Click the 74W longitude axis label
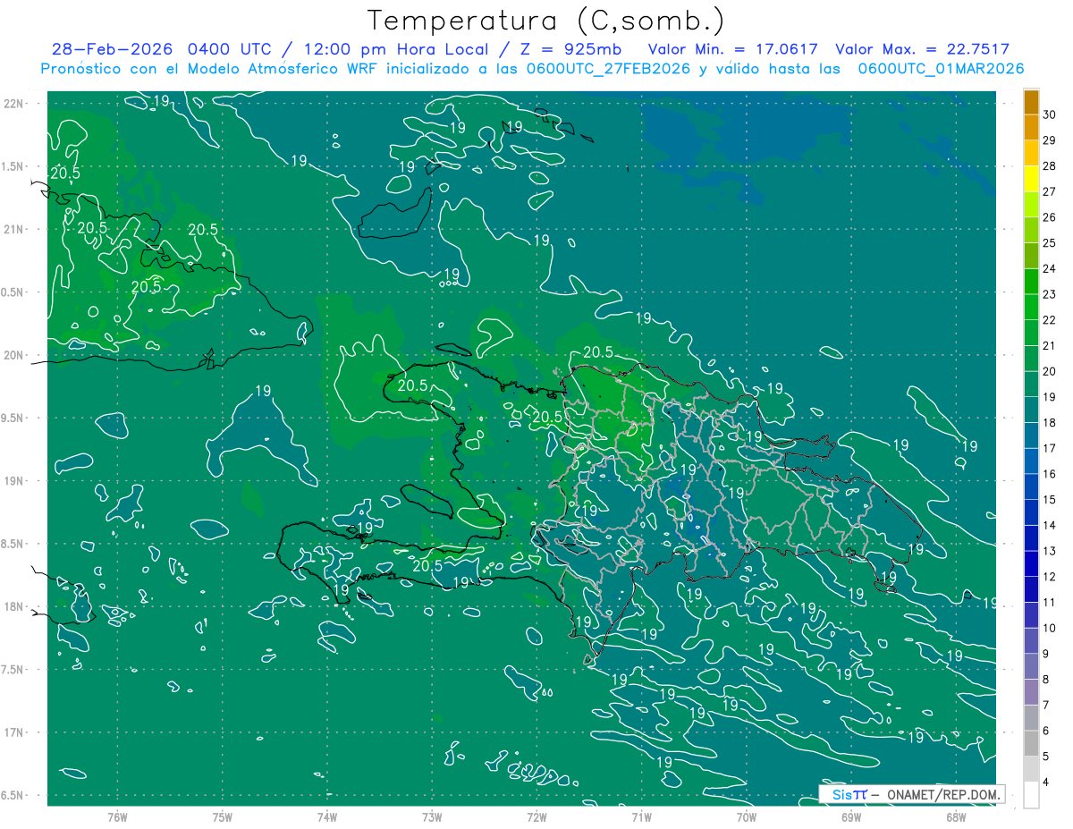 (327, 816)
